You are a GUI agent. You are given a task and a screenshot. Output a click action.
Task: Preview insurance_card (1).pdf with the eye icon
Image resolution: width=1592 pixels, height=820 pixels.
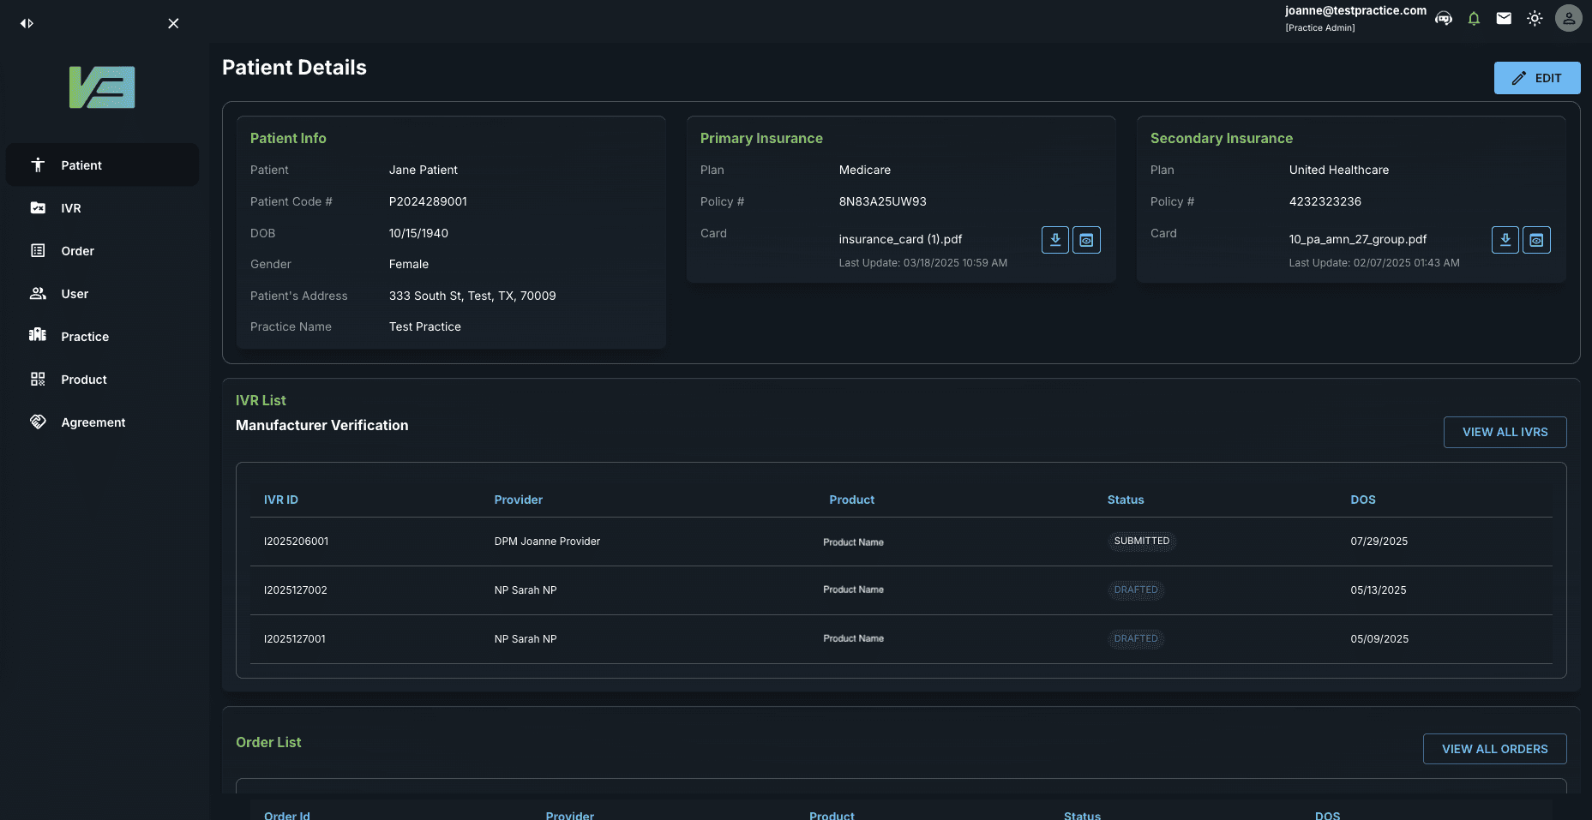1086,240
